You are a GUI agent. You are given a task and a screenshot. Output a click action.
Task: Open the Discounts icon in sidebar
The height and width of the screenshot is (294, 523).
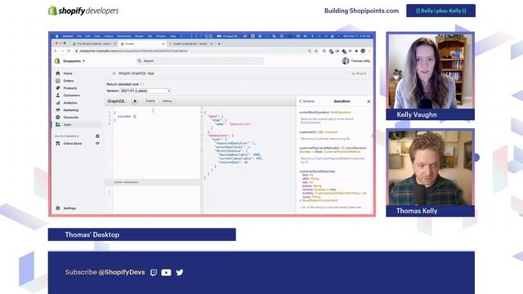point(58,118)
